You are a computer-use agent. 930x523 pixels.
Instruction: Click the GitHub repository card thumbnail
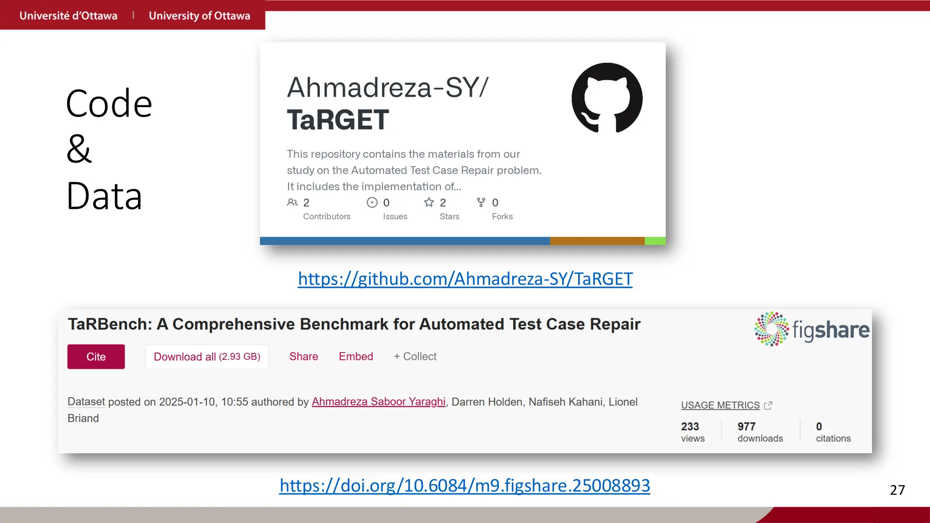click(463, 143)
